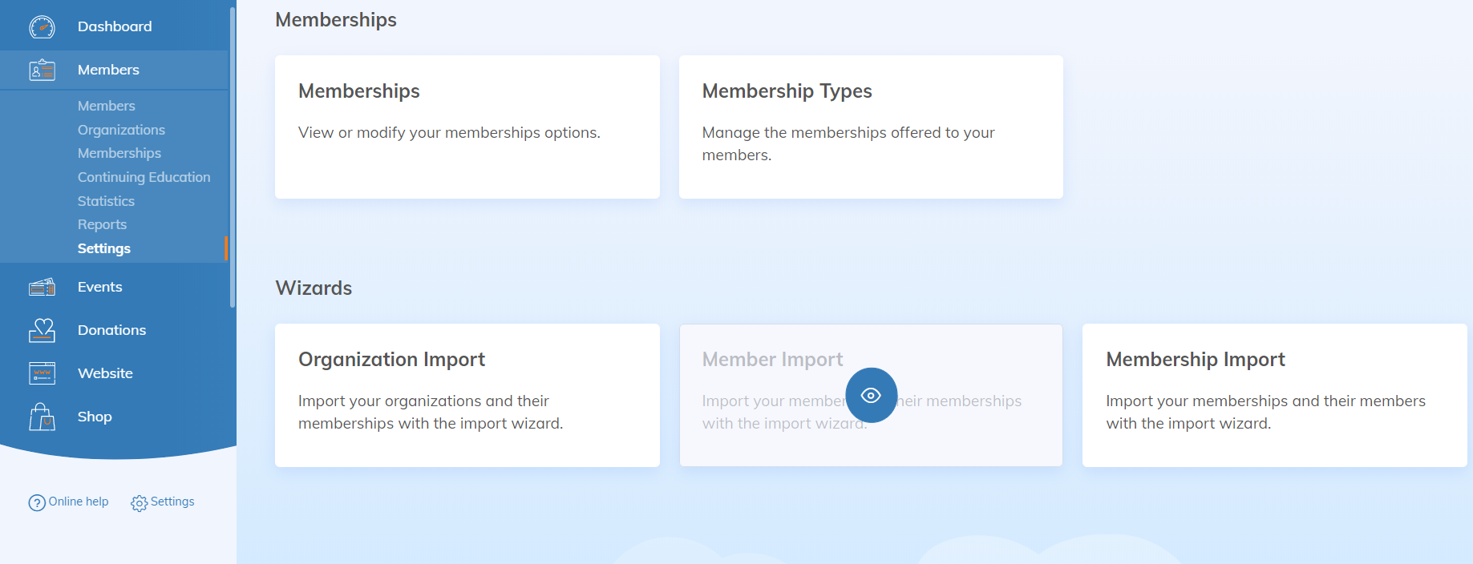Open Reports from the sidebar

[102, 224]
